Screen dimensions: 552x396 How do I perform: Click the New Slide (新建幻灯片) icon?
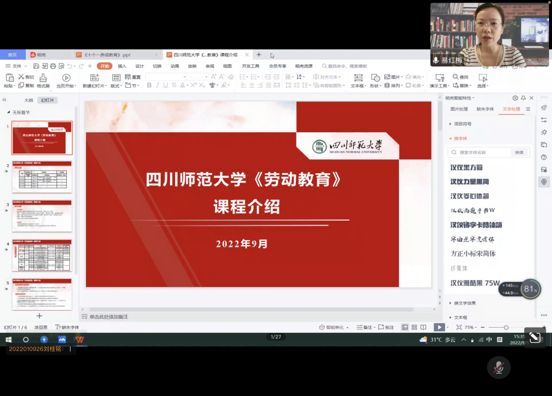(94, 78)
